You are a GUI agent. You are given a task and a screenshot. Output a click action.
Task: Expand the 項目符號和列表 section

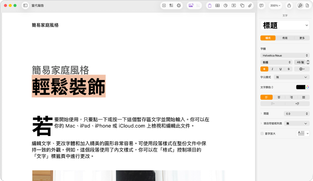tap(261, 123)
